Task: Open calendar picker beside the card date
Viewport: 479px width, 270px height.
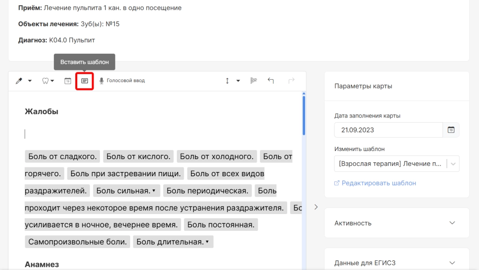Action: tap(451, 130)
